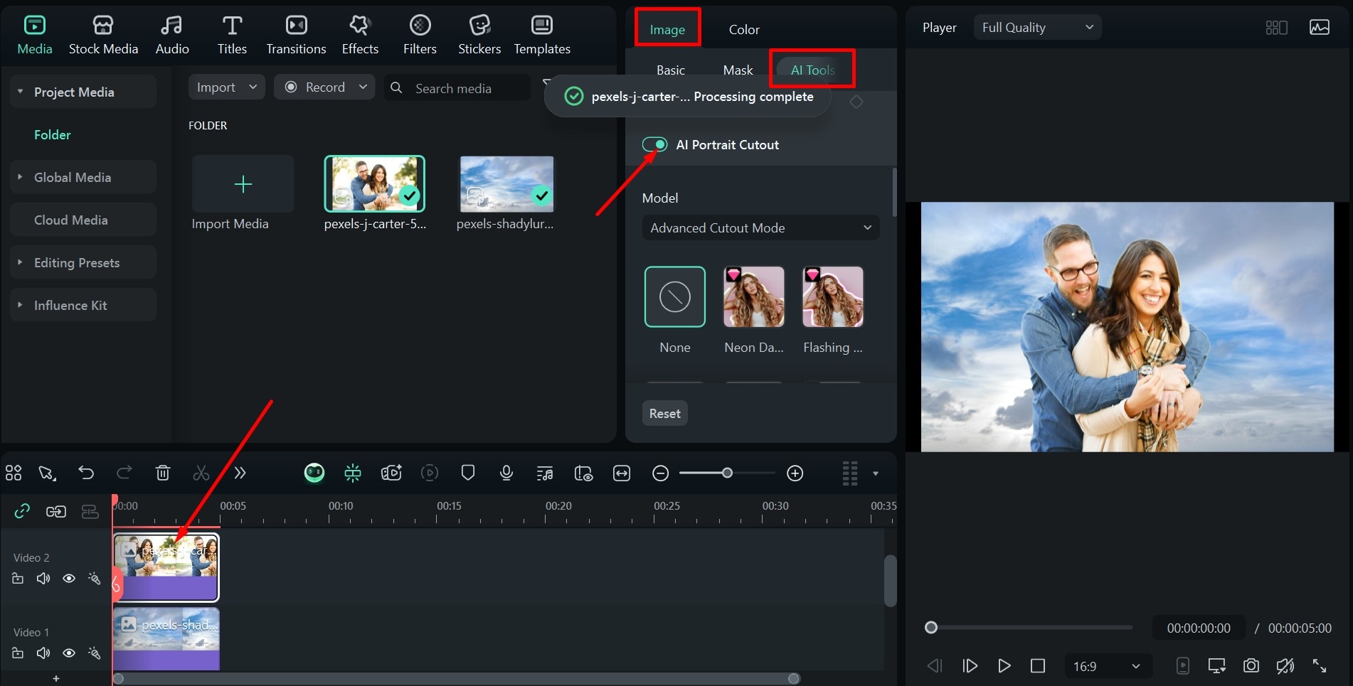Toggle the timeline link icon
The height and width of the screenshot is (686, 1353).
[22, 511]
